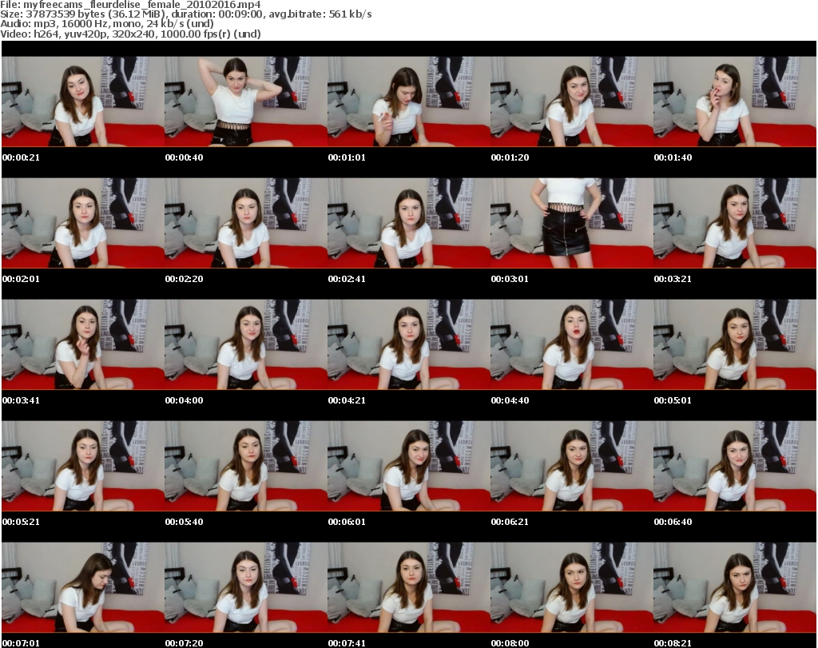Click the 00:07:41 timestamp label
The image size is (818, 648).
coord(347,643)
